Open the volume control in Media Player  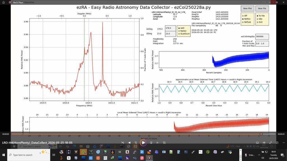tap(264, 143)
